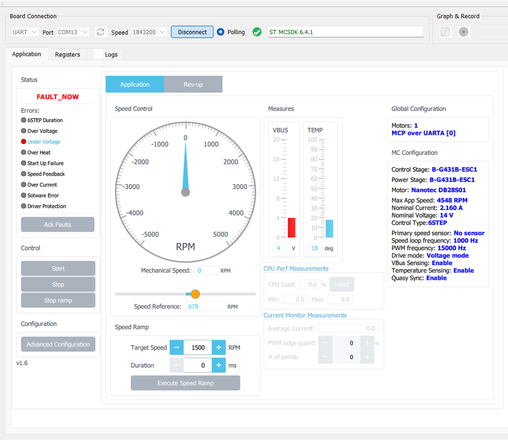Increase Target Speed with plus button

[219, 347]
